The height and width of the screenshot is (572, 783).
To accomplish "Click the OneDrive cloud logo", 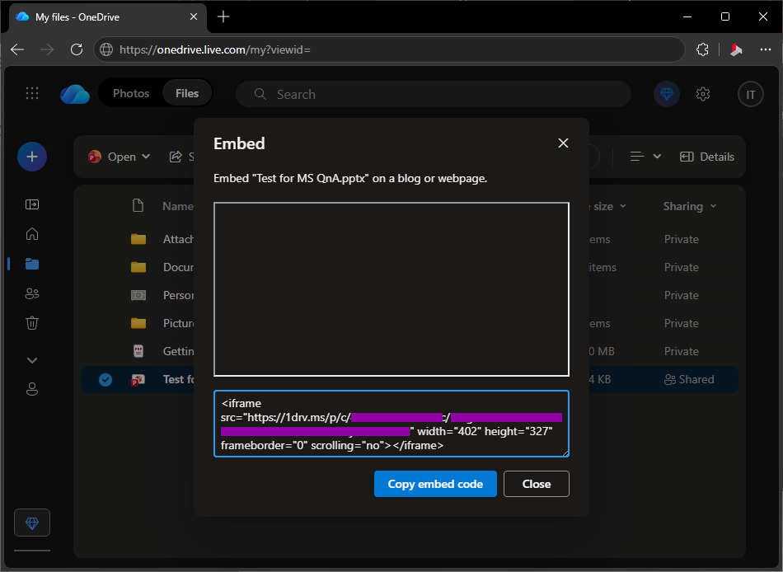I will point(75,93).
